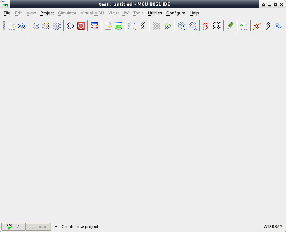
Task: Open the Project menu
Action: (x=47, y=13)
